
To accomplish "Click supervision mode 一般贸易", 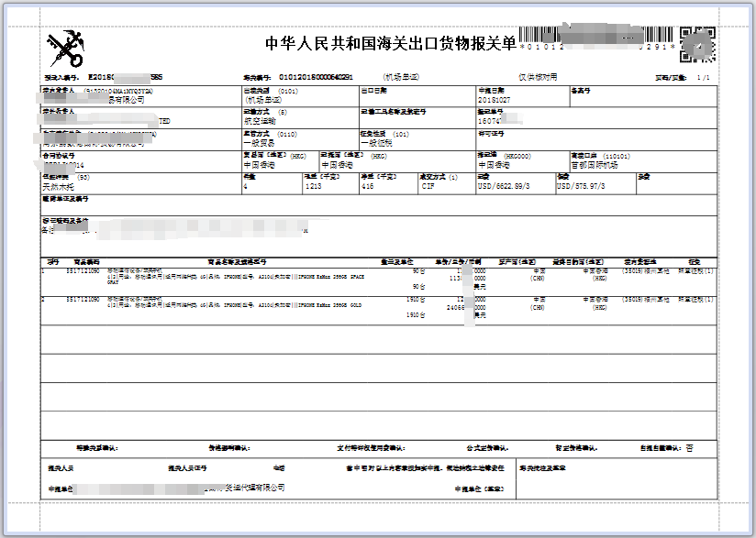I will 260,143.
